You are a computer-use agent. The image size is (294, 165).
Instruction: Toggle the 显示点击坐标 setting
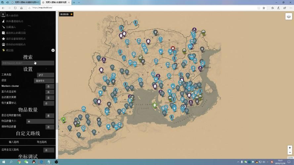[50, 92]
